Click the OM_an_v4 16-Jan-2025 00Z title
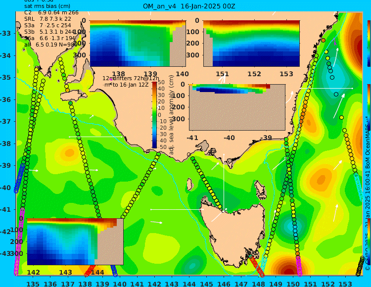 click(x=189, y=6)
